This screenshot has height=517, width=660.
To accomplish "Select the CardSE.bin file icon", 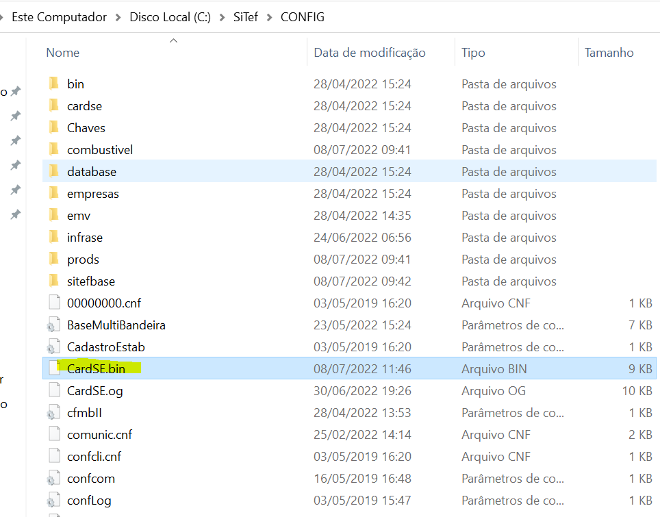I will click(54, 368).
